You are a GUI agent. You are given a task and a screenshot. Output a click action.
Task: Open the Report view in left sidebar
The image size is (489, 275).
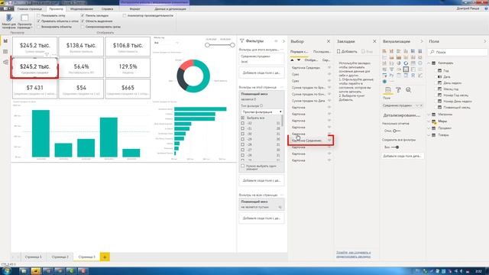[x=5, y=41]
